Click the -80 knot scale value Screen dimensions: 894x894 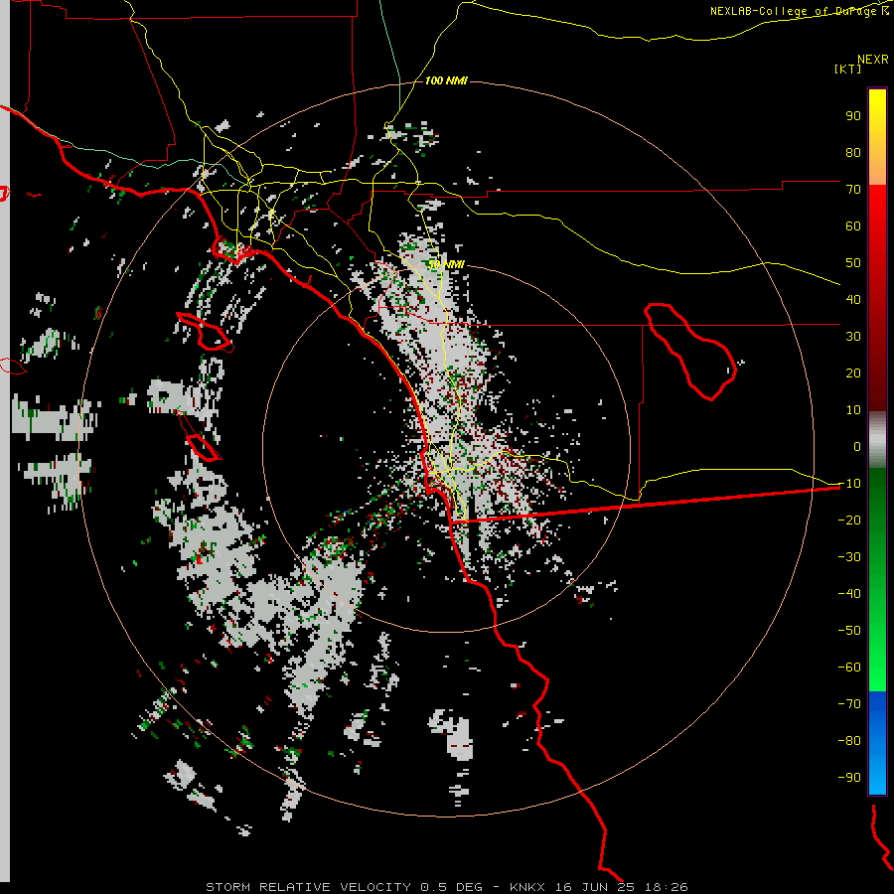(849, 741)
